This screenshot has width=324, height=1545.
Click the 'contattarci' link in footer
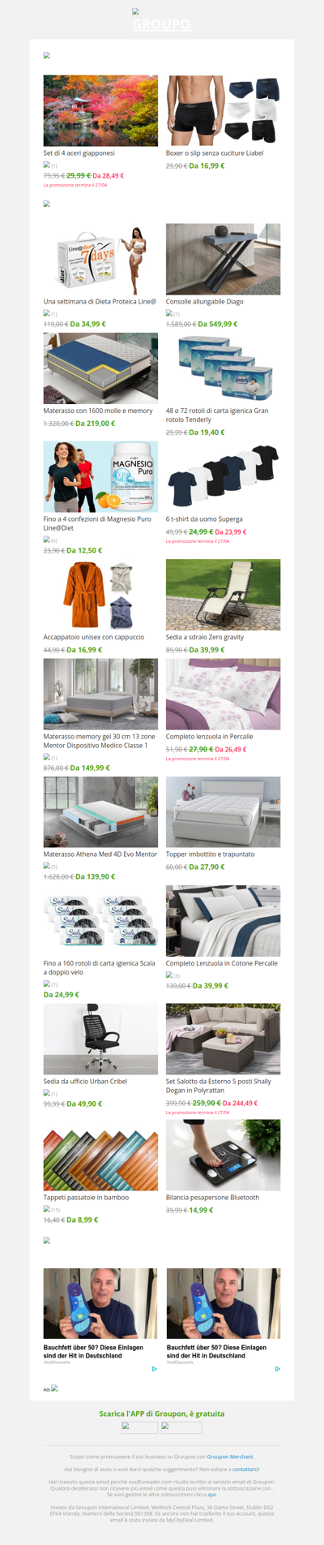(245, 1470)
